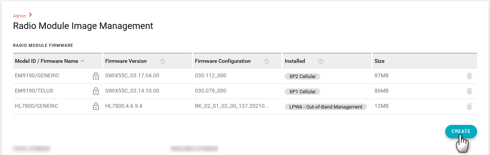Image resolution: width=490 pixels, height=155 pixels.
Task: Sort by Firmware Version column header
Action: (x=126, y=61)
